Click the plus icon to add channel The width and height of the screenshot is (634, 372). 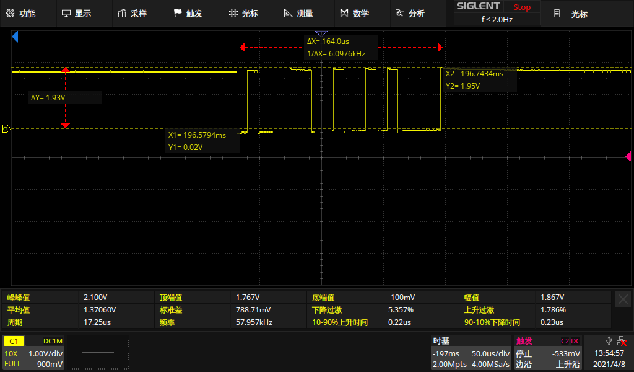pyautogui.click(x=98, y=352)
